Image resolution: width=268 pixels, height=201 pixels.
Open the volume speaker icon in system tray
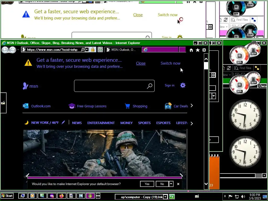pos(243,197)
